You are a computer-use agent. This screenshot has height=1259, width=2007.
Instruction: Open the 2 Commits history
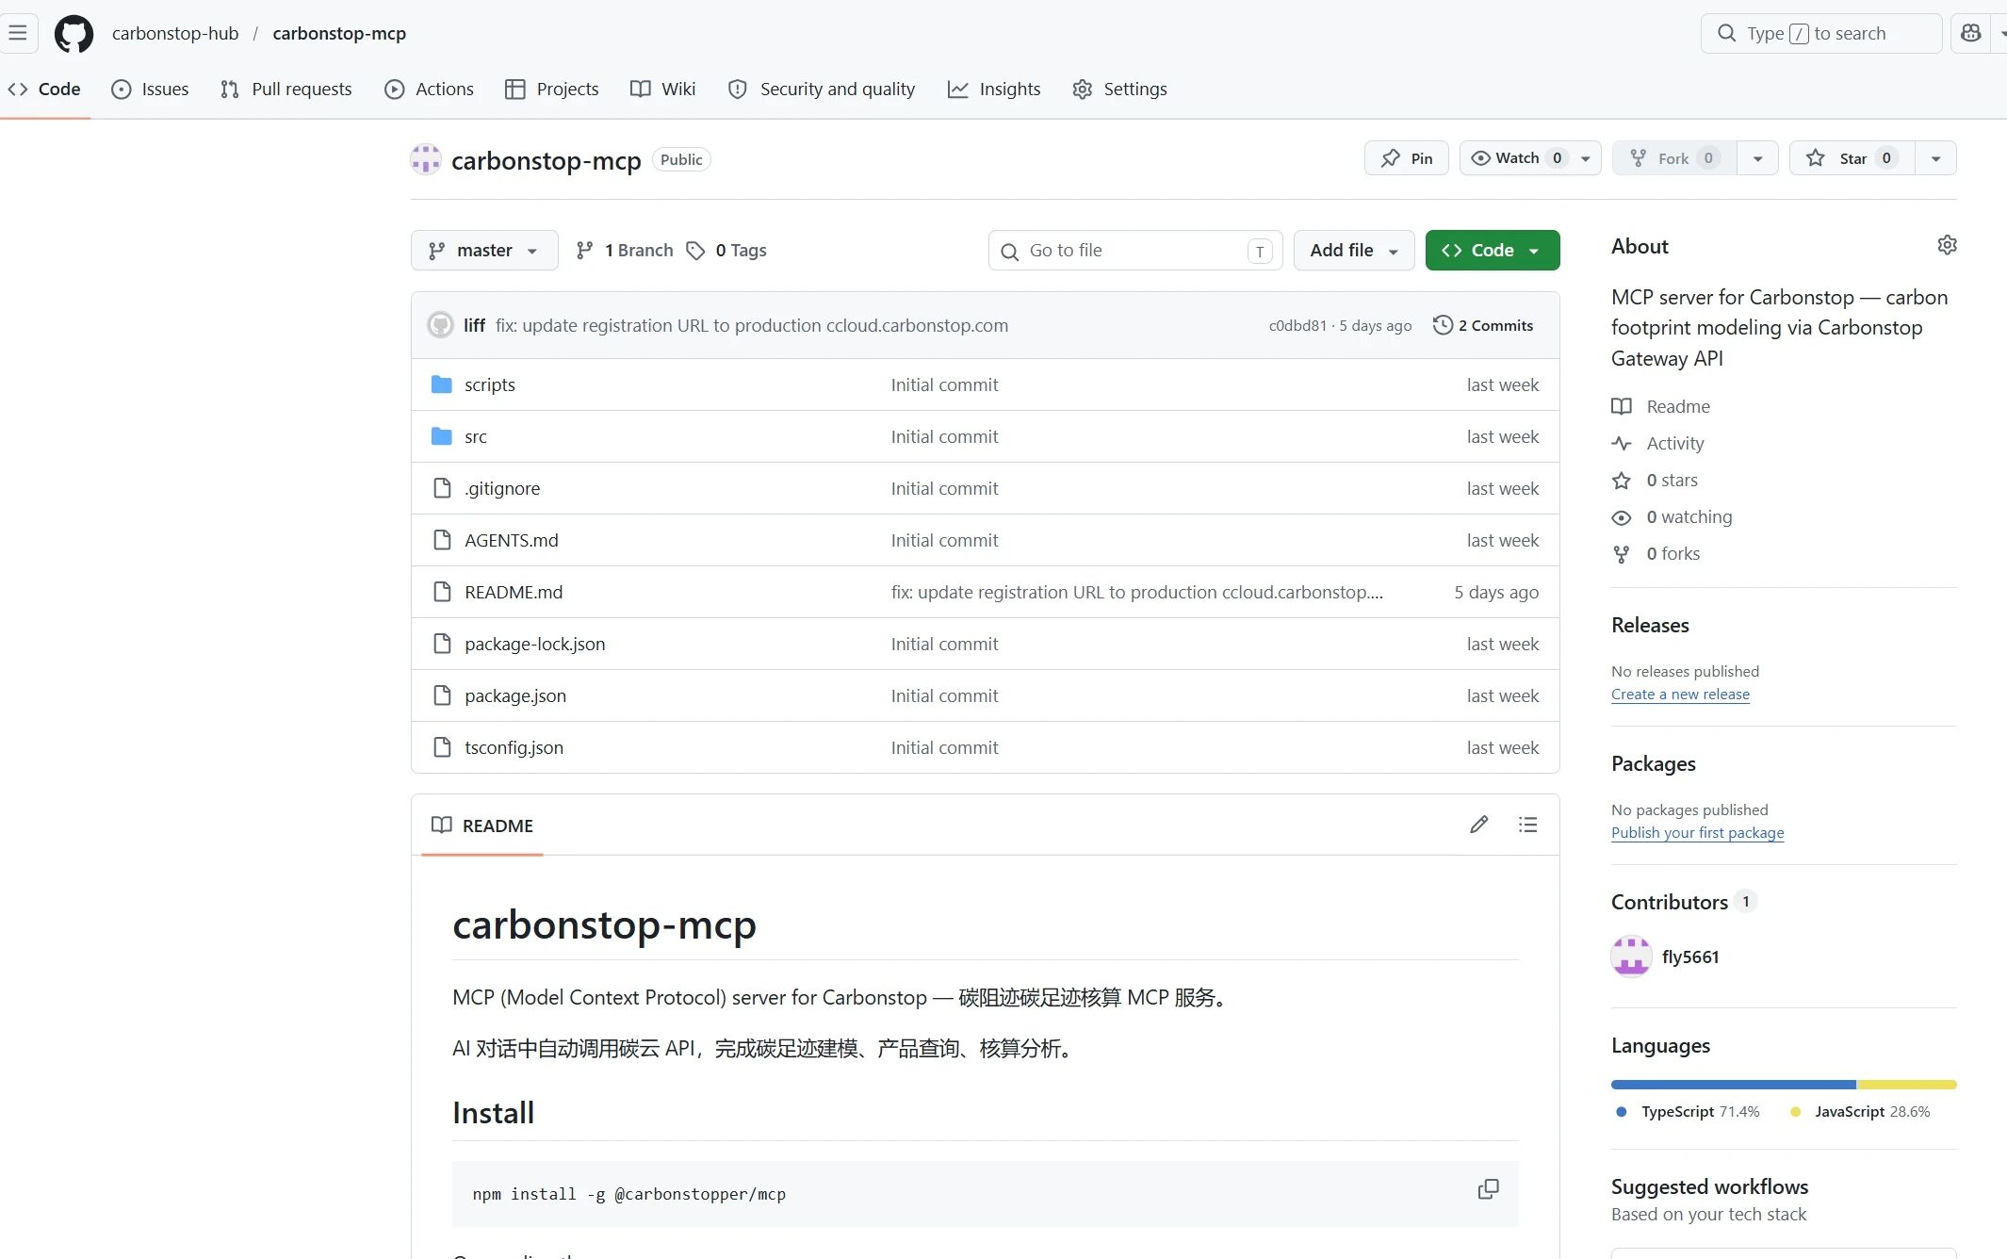click(1483, 325)
